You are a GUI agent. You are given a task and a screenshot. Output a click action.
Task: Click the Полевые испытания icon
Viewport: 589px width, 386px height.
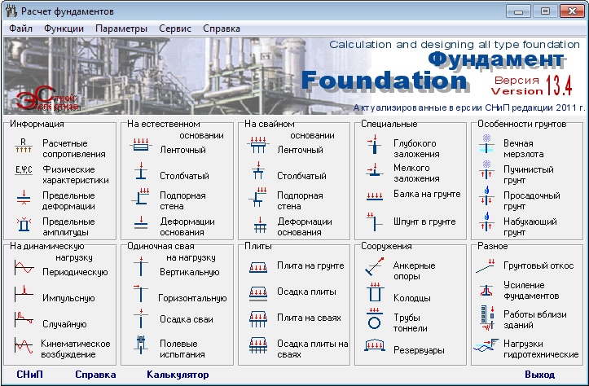pos(141,344)
